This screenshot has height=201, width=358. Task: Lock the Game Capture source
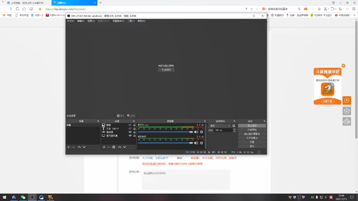[x=134, y=132]
